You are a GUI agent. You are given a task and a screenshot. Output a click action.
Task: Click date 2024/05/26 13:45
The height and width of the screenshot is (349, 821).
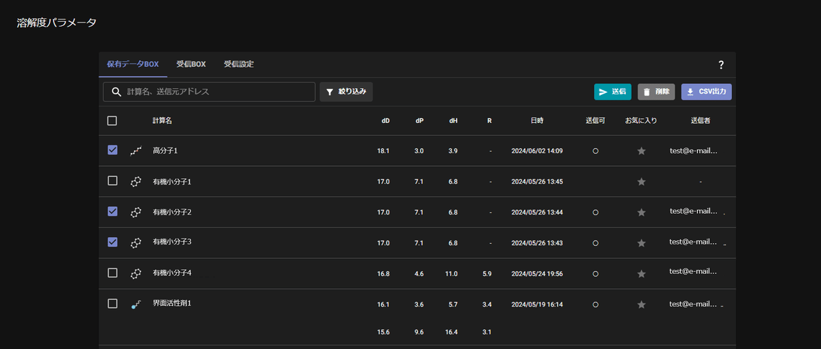[x=537, y=182]
